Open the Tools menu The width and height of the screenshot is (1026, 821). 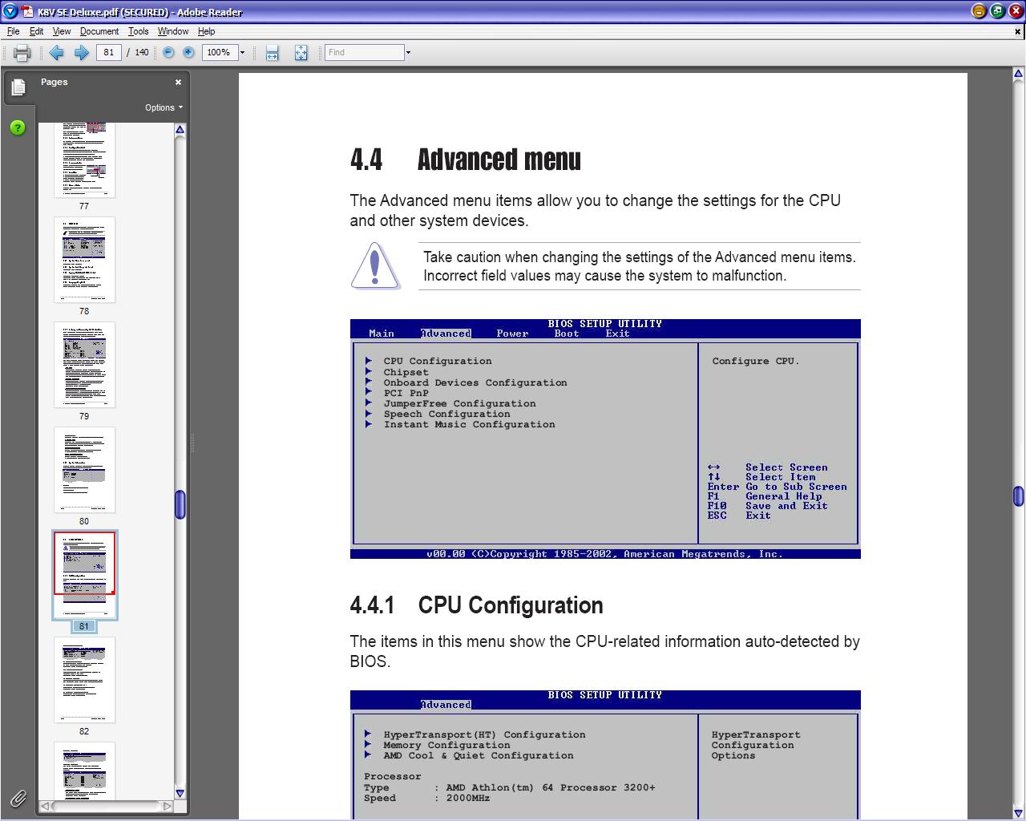tap(138, 31)
